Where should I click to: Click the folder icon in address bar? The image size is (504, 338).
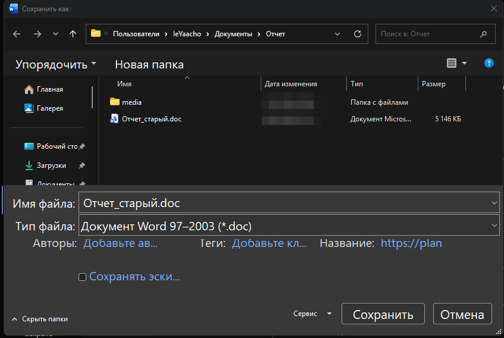[96, 33]
